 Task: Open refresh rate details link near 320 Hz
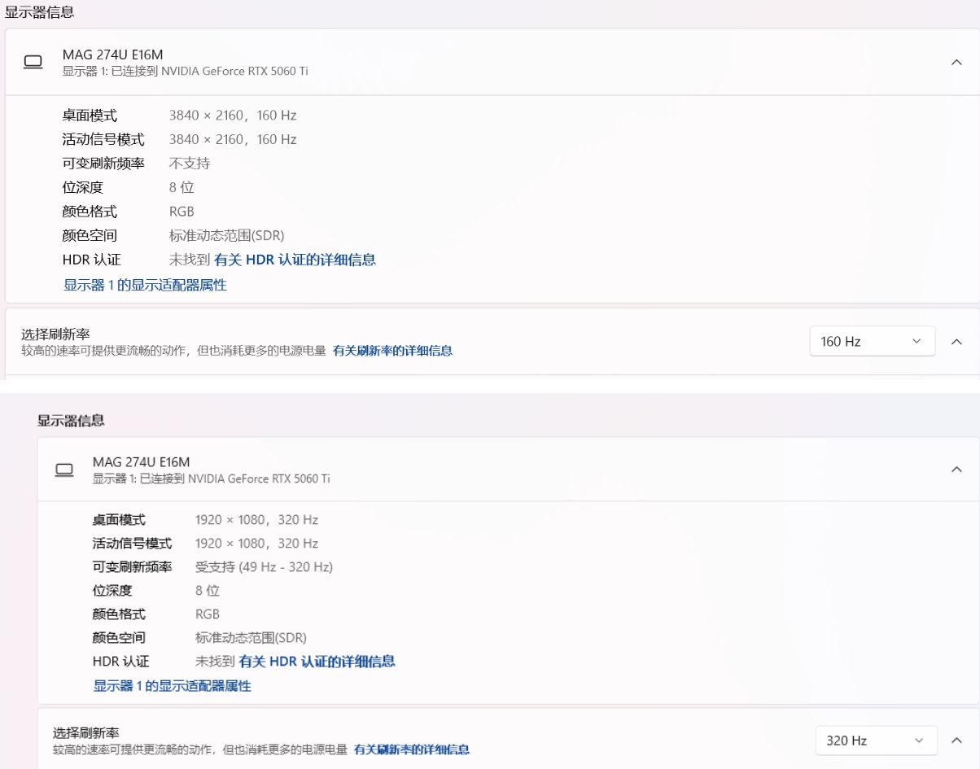412,749
